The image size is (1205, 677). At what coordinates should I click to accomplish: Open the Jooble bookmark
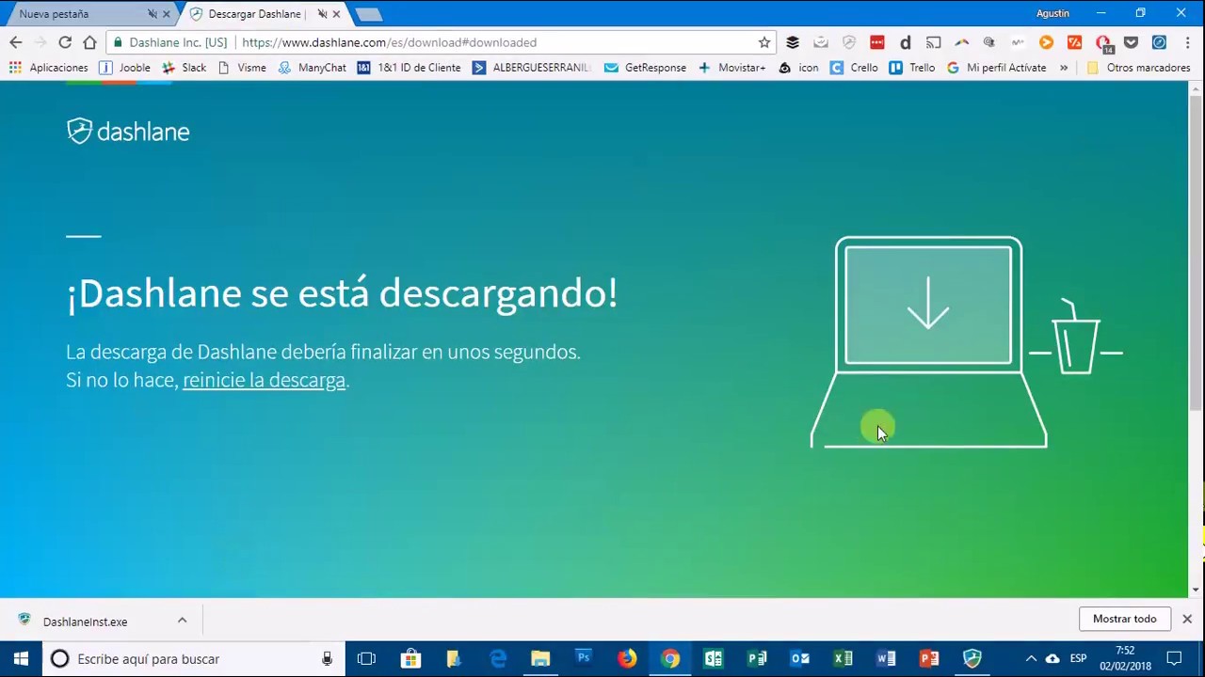tap(124, 68)
